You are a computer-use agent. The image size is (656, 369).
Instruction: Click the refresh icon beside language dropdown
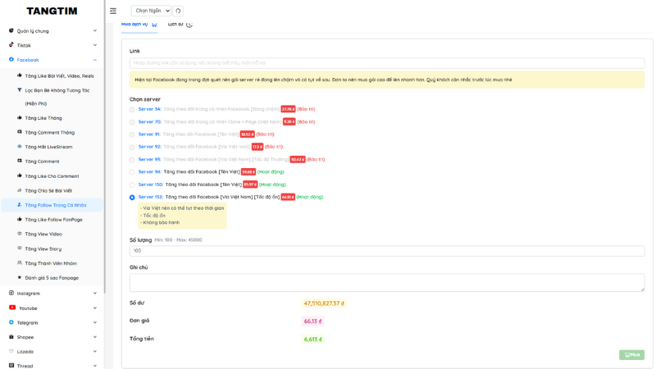point(178,11)
